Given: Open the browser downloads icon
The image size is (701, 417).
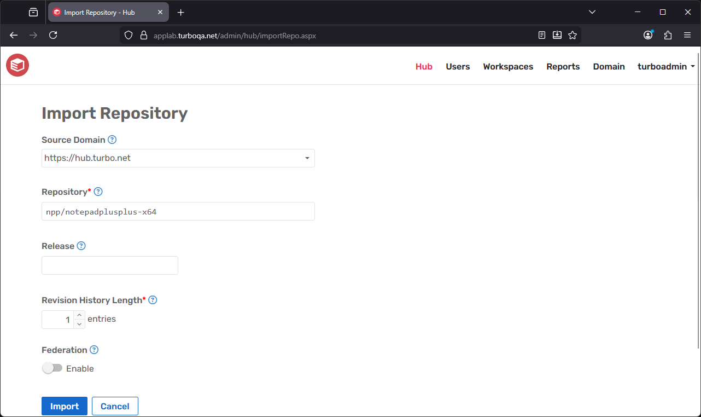Looking at the screenshot, I should point(557,34).
